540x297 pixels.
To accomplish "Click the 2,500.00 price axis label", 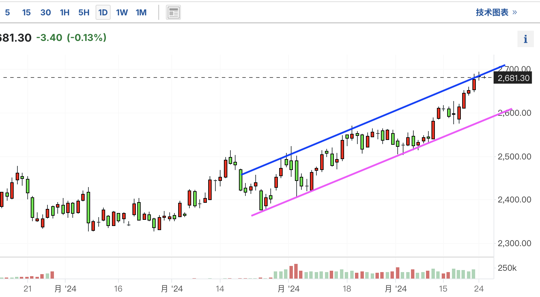I will [514, 157].
